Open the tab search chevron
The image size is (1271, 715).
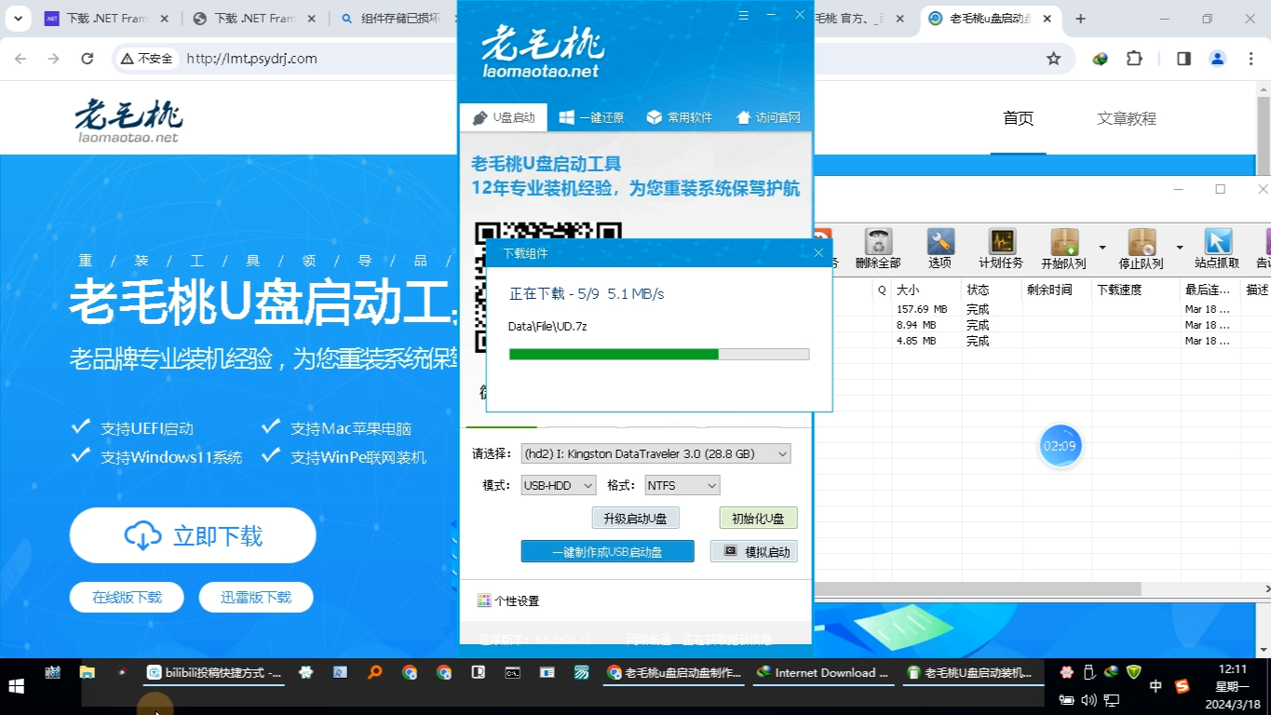[20, 19]
